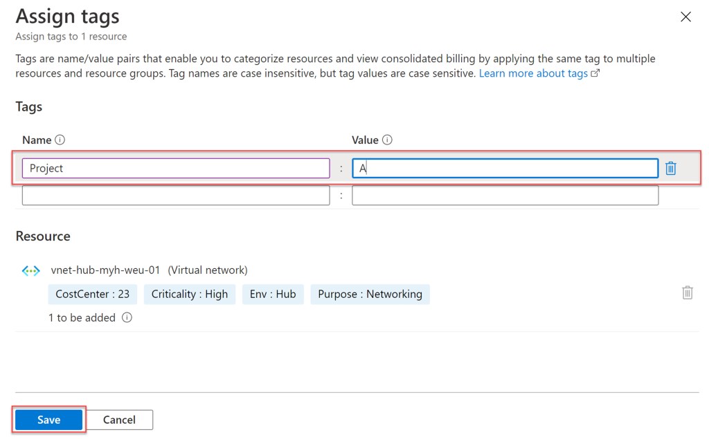Image resolution: width=709 pixels, height=439 pixels.
Task: Click the info icon next to Value
Action: pyautogui.click(x=387, y=140)
